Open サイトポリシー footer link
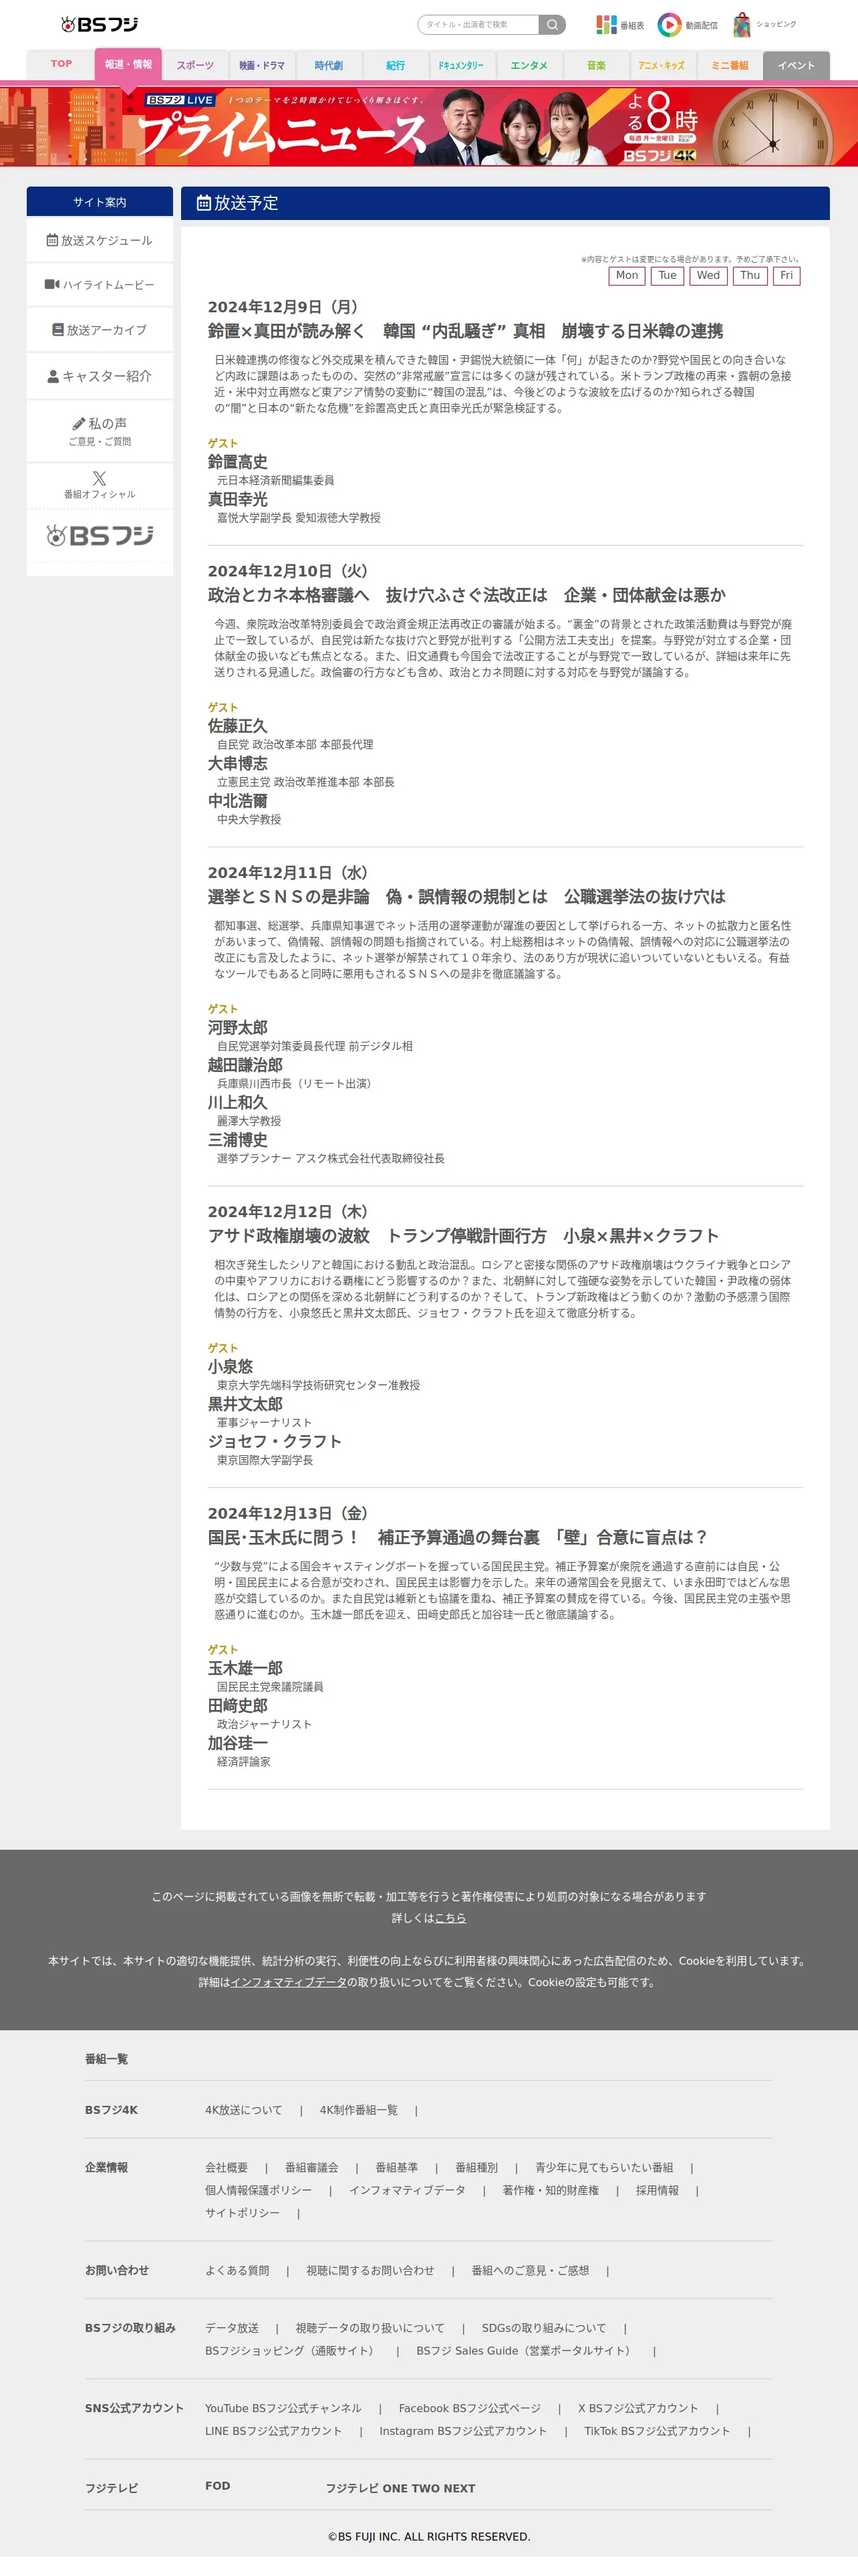The height and width of the screenshot is (2576, 858). 243,2213
